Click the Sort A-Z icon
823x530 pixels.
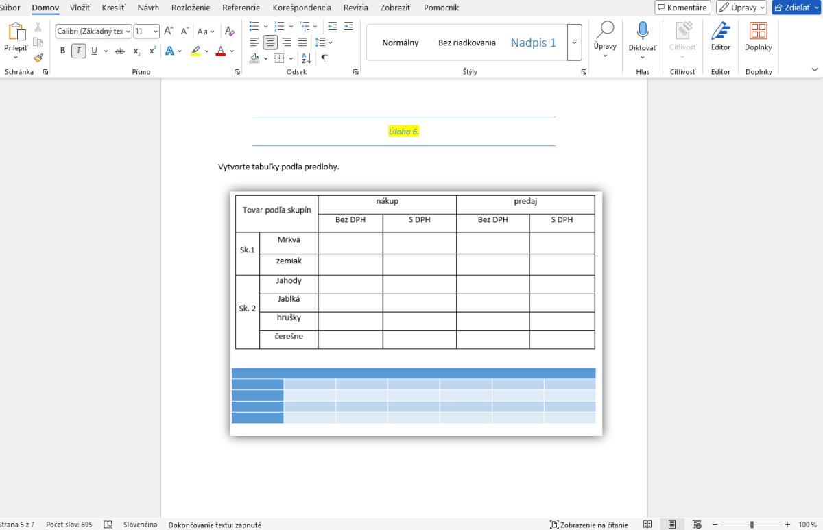click(306, 58)
